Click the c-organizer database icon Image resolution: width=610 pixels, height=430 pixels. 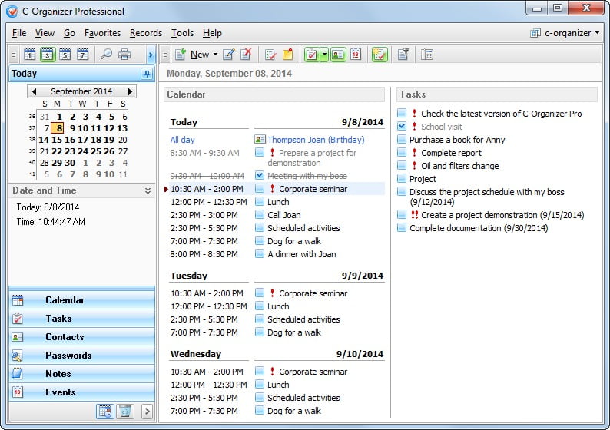[535, 33]
